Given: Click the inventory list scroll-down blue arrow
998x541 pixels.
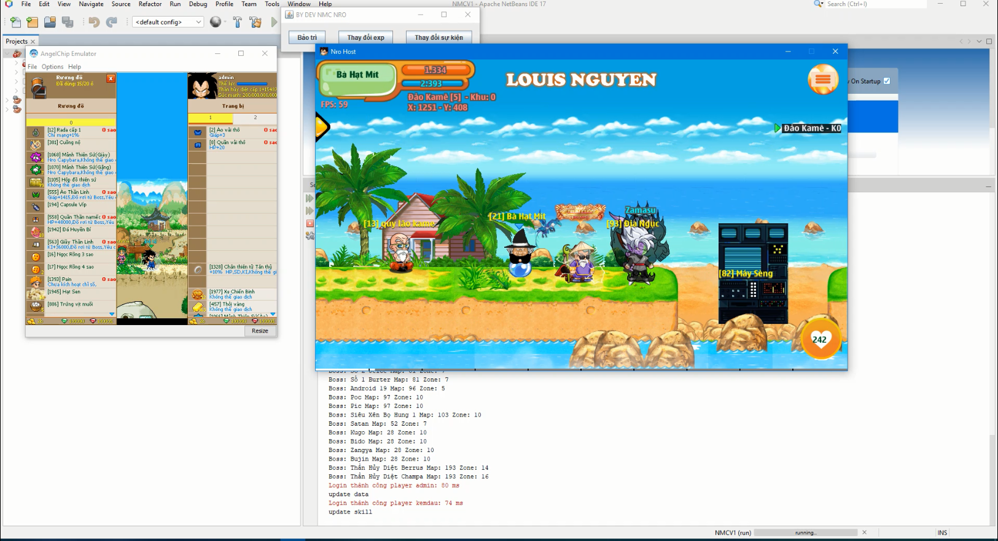Looking at the screenshot, I should click(112, 314).
